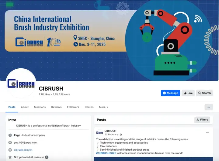Open the Mentions tab
Screen dimensions: 219x161
click(x=40, y=107)
